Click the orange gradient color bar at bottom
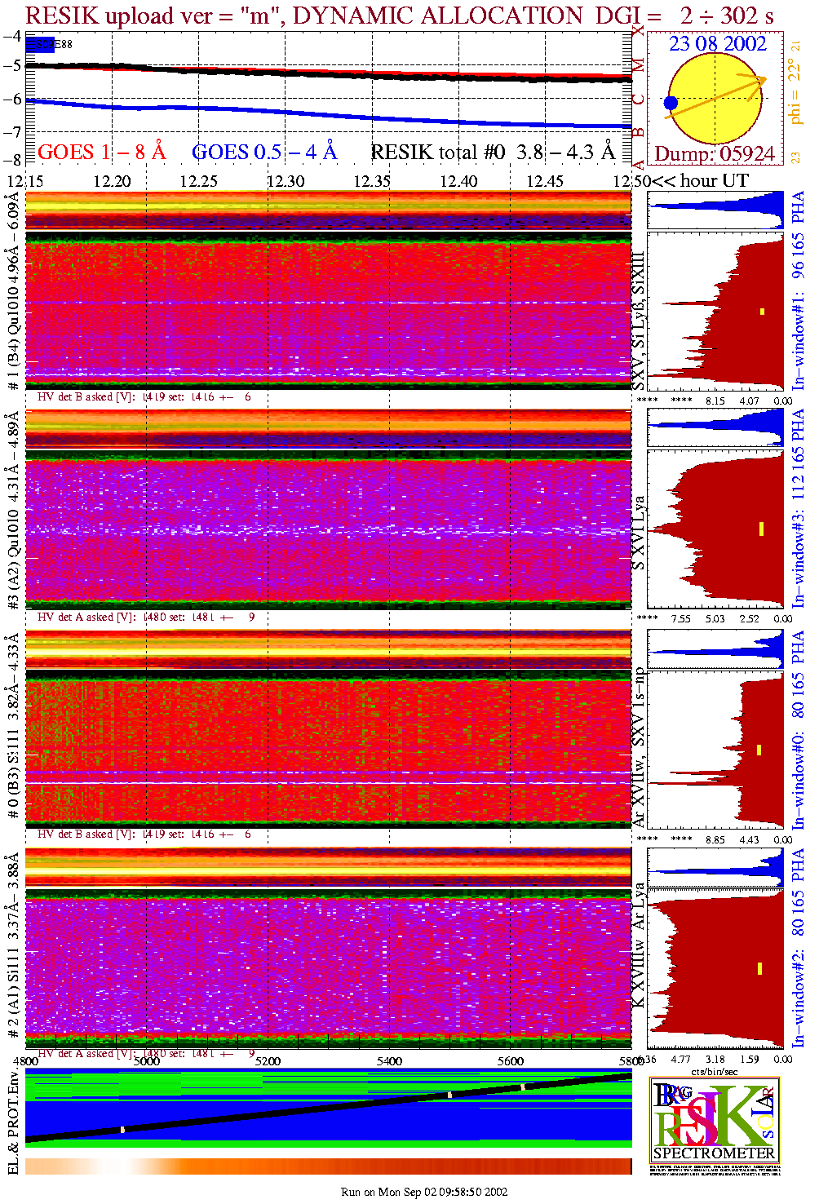Screen dimensions: 819x1204 tap(328, 1166)
